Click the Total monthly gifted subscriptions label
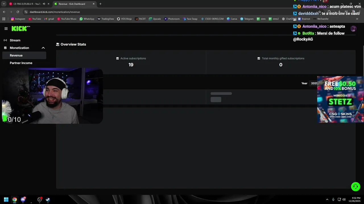This screenshot has height=204, width=364. 283,58
